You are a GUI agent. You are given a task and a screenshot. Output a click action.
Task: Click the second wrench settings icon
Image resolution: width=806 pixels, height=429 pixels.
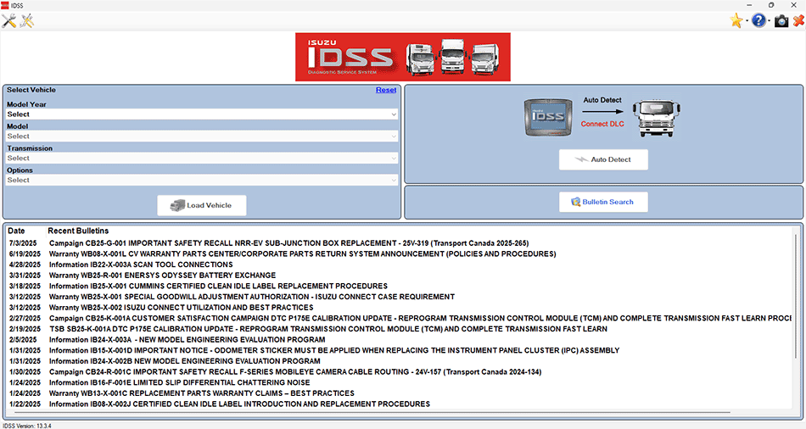pyautogui.click(x=27, y=21)
